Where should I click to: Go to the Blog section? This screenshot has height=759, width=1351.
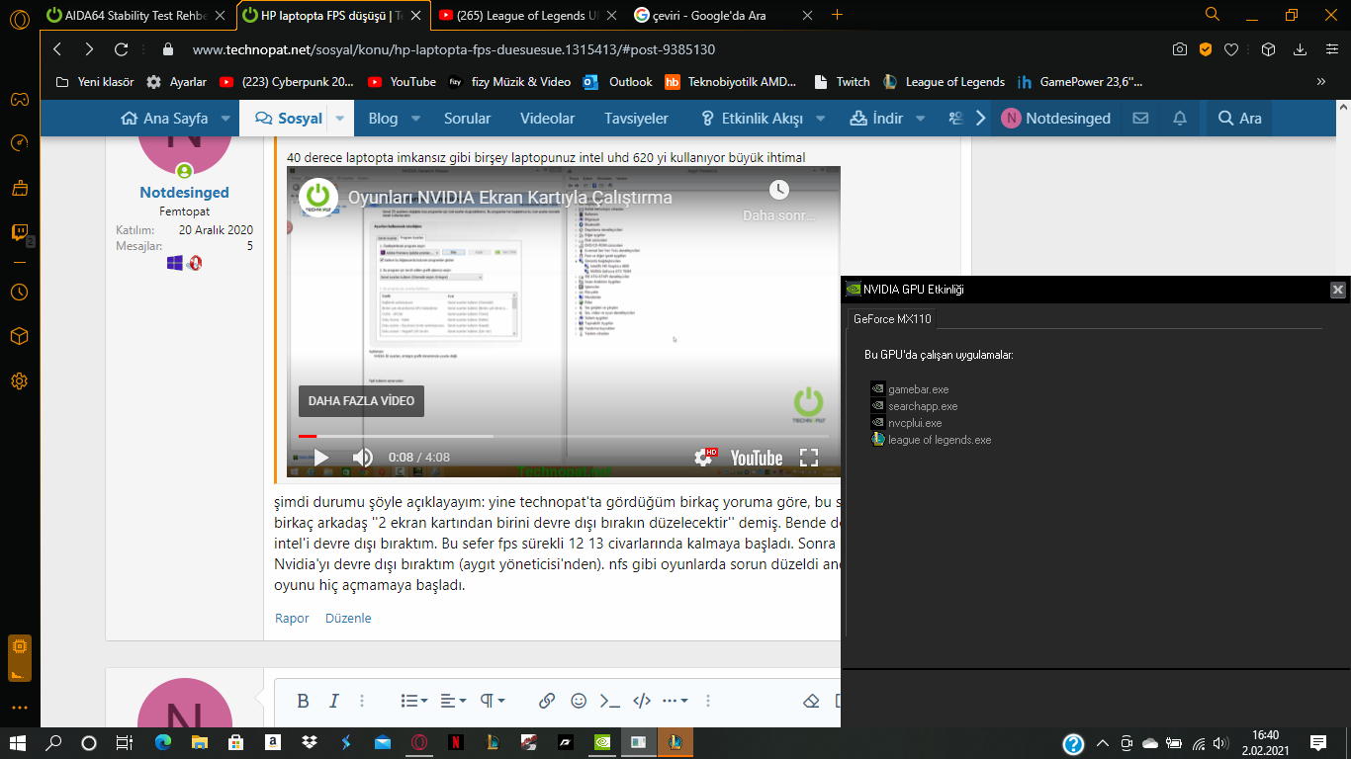pos(383,118)
